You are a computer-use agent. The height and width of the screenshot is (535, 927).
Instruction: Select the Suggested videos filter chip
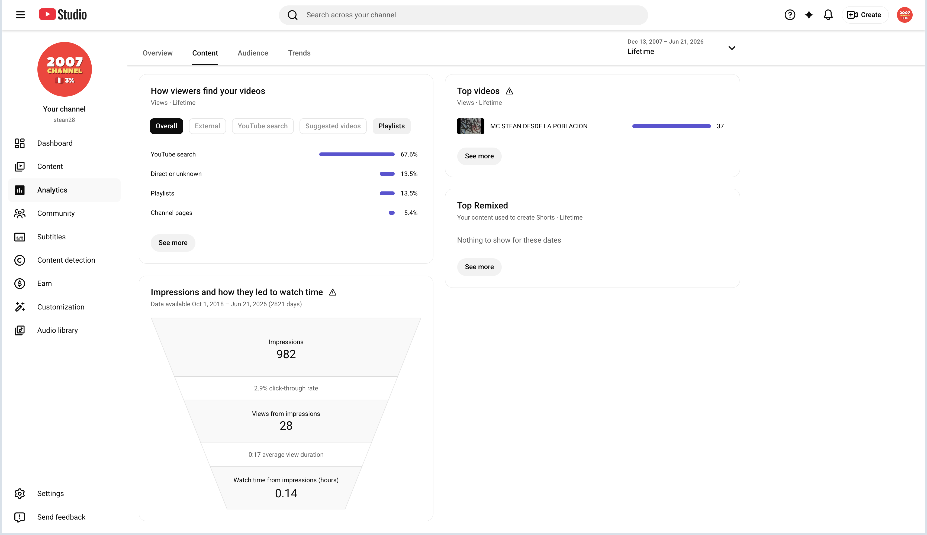click(x=333, y=126)
